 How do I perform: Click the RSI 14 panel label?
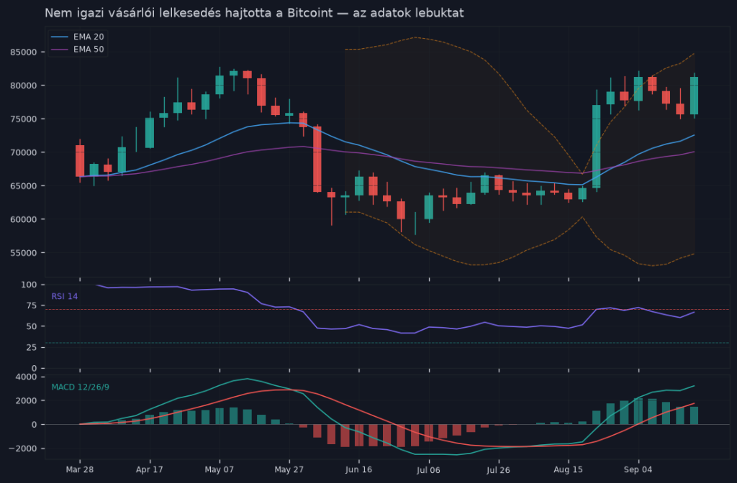(64, 296)
